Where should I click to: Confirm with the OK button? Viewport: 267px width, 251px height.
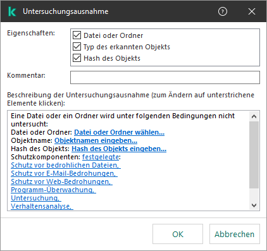coord(178,234)
